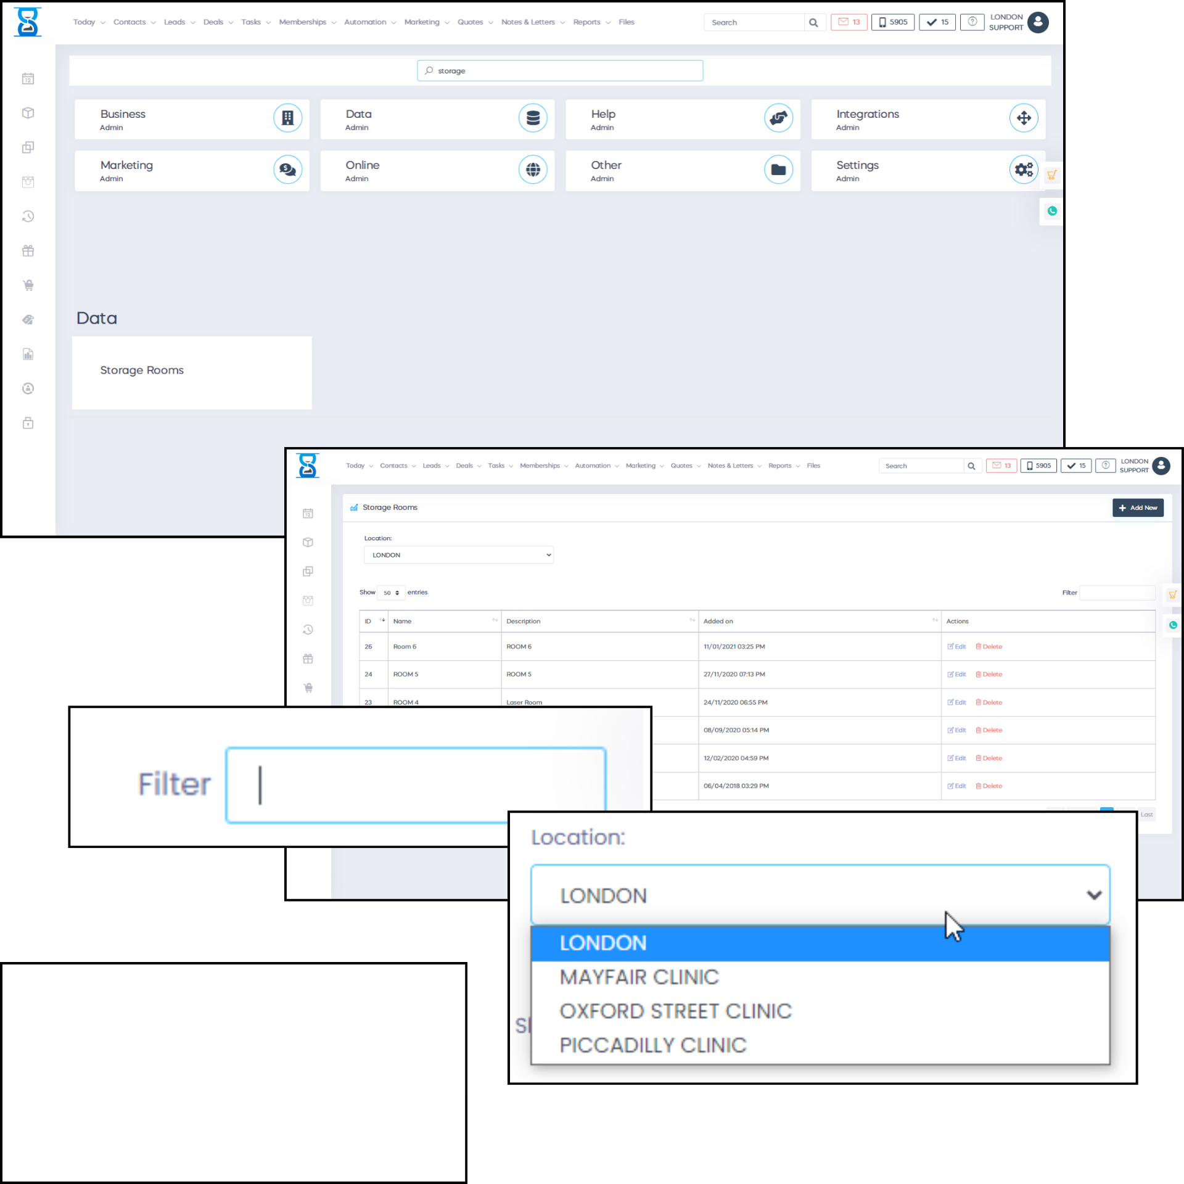Click the Business building icon
Screen dimensions: 1184x1184
point(287,118)
